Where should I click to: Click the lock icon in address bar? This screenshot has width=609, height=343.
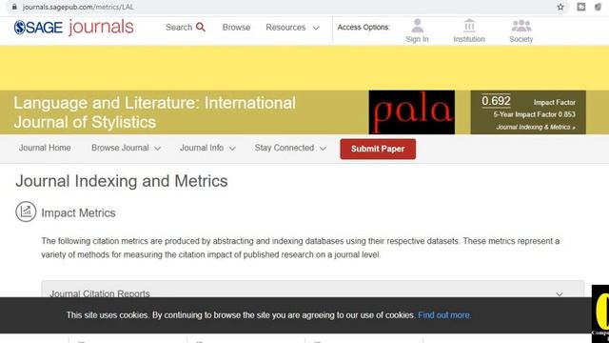14,7
